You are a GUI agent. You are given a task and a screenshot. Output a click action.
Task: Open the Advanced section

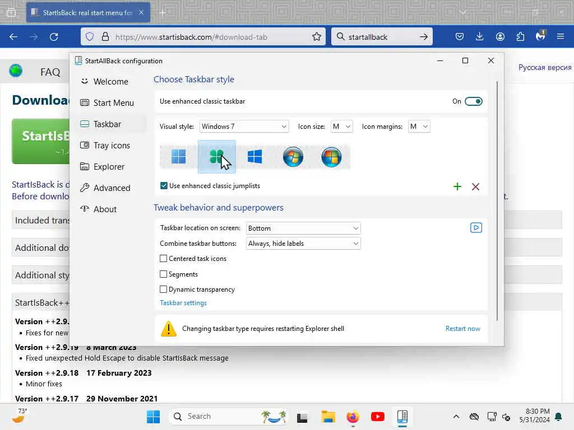[x=111, y=188]
